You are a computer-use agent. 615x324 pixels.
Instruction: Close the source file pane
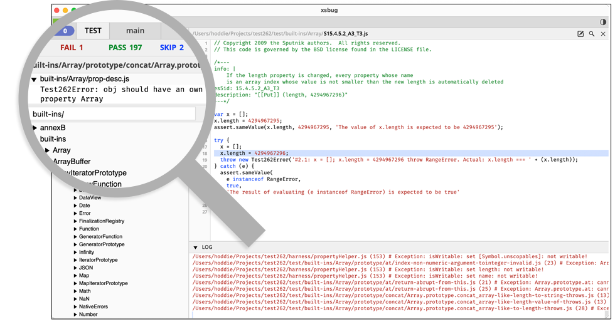(603, 34)
